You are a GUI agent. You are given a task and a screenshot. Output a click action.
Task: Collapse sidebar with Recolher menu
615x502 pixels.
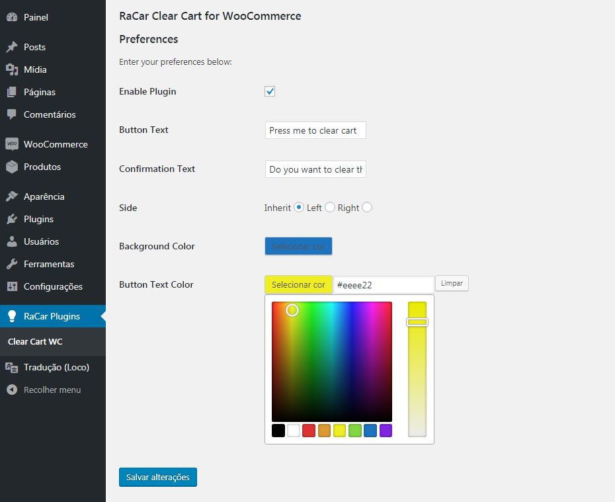tap(53, 390)
